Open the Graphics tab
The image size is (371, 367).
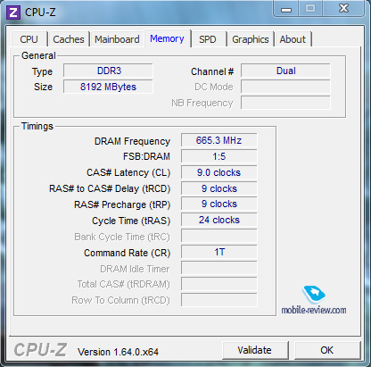click(x=251, y=39)
